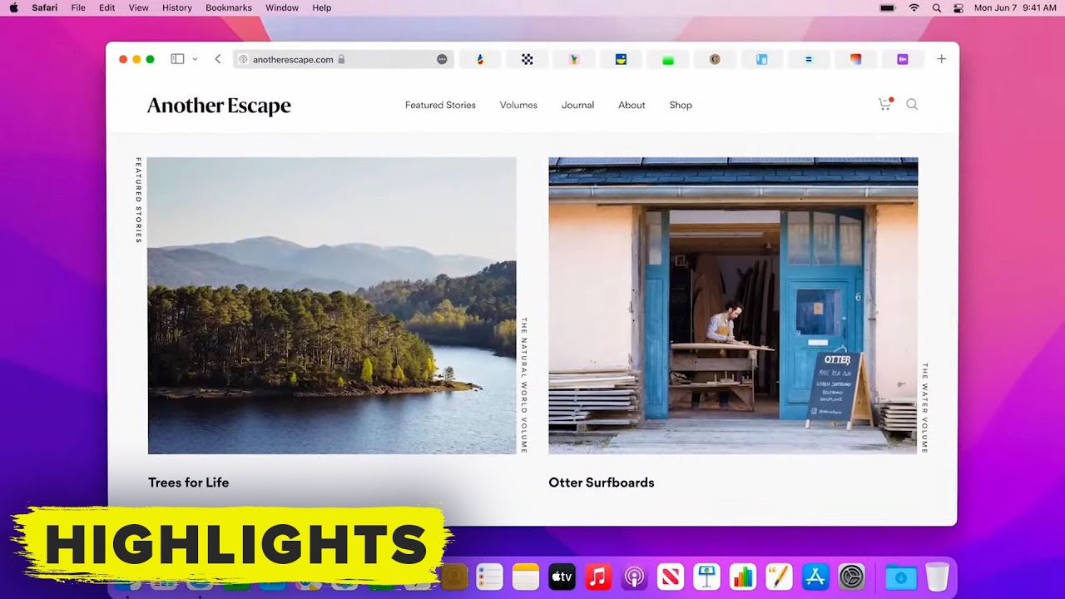Open the Shop nav link
Screen dimensions: 1065x599
pos(681,105)
